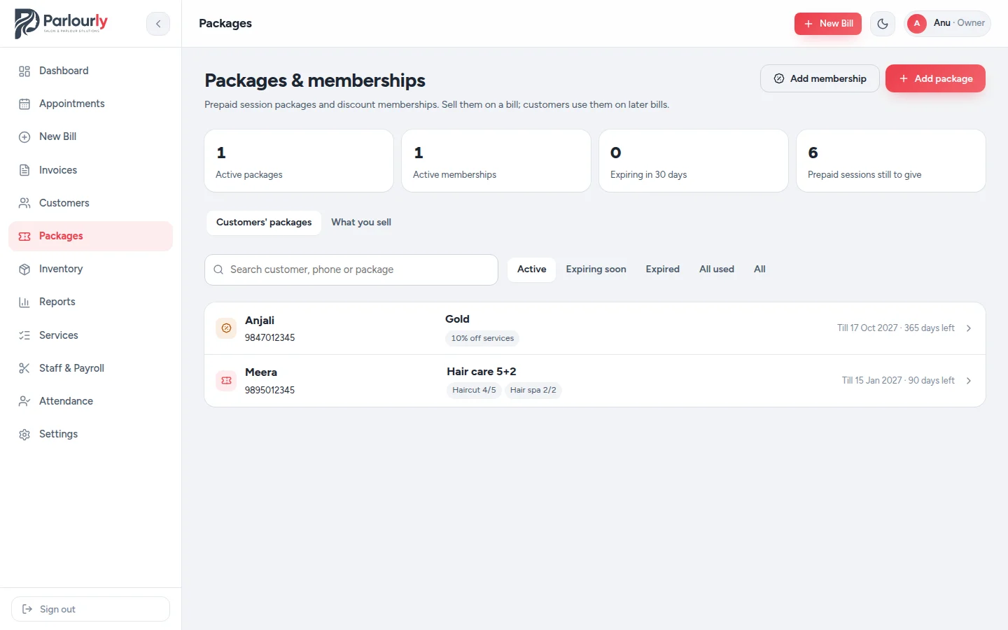Open Attendance page

pyautogui.click(x=90, y=401)
